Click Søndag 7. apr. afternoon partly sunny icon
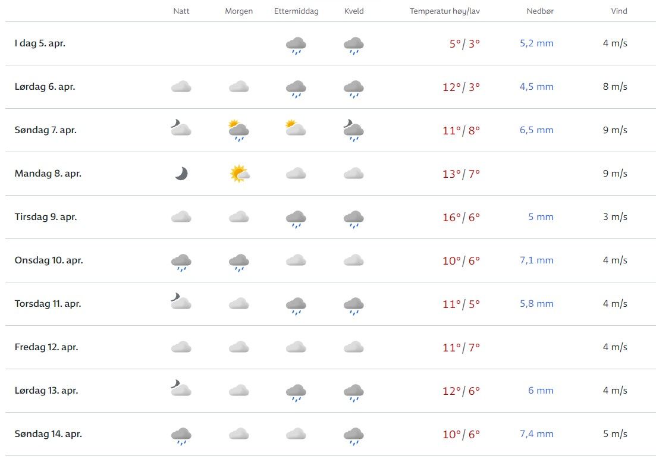The width and height of the screenshot is (656, 462). [296, 128]
